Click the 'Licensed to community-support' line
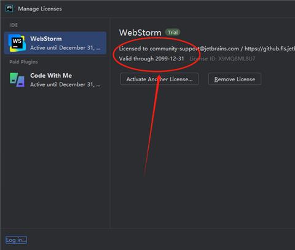Image resolution: width=295 pixels, height=250 pixels. (x=207, y=49)
